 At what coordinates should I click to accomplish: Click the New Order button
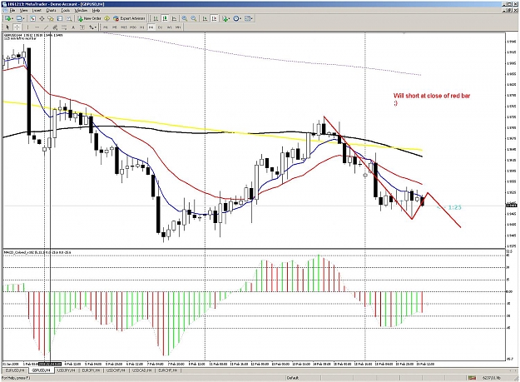click(x=89, y=18)
